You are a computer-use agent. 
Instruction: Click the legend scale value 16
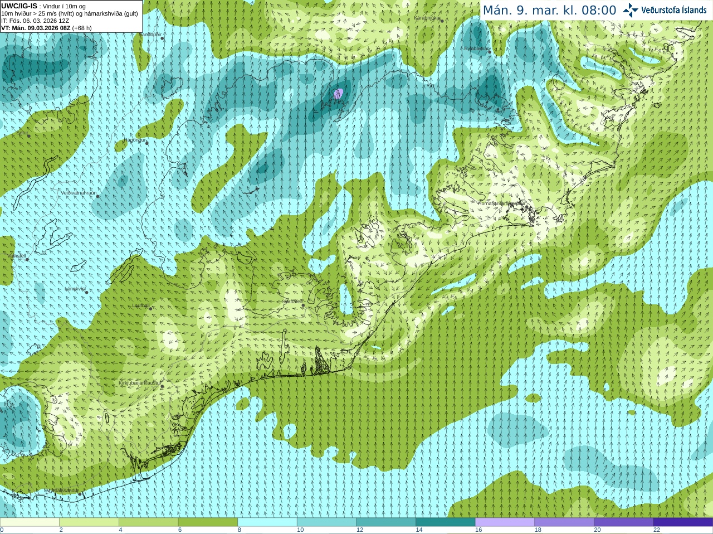478,530
